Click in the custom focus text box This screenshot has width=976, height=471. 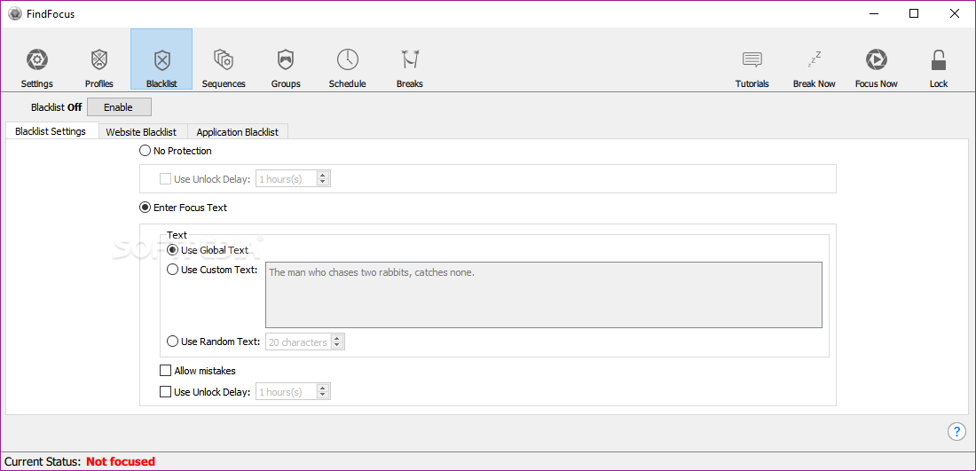[x=543, y=294]
